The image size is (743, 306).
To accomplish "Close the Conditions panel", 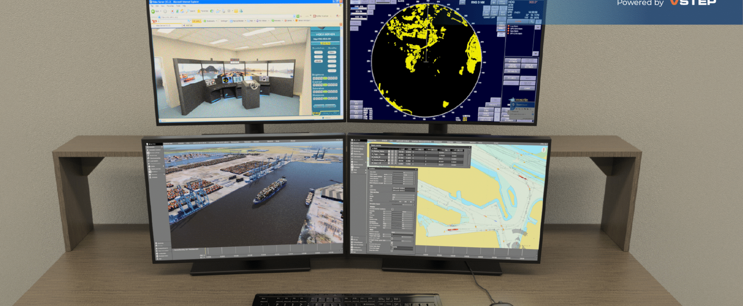I will [416, 170].
